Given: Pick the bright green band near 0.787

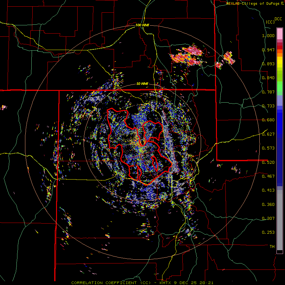Looking at the screenshot, I should [280, 86].
